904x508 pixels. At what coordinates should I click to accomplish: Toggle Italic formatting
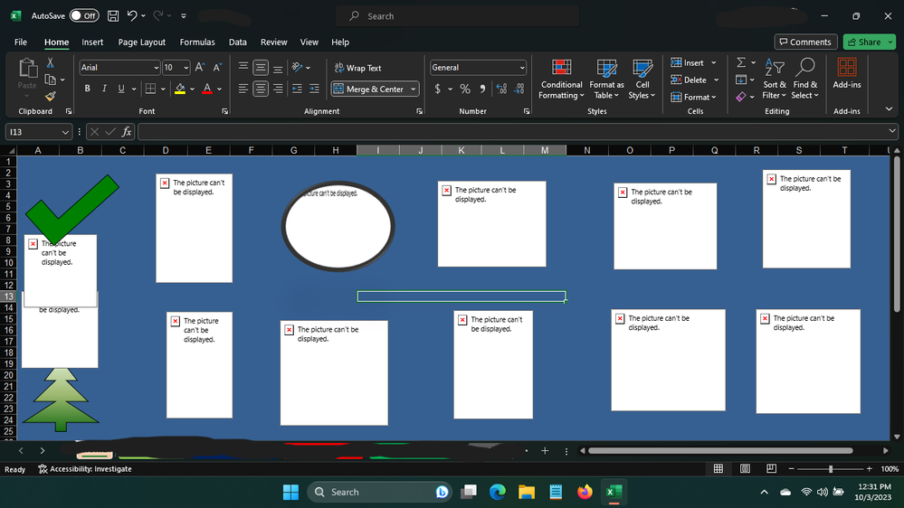[x=104, y=89]
